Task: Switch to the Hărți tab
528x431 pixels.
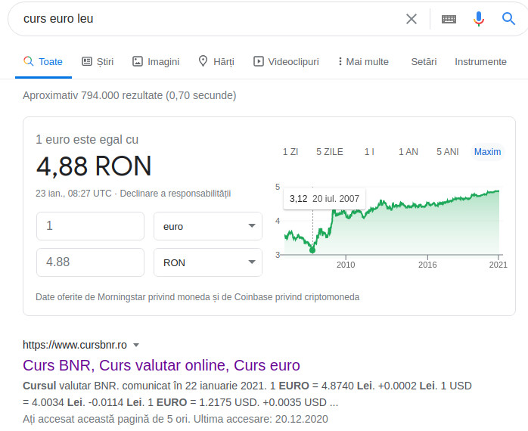Action: pos(216,61)
